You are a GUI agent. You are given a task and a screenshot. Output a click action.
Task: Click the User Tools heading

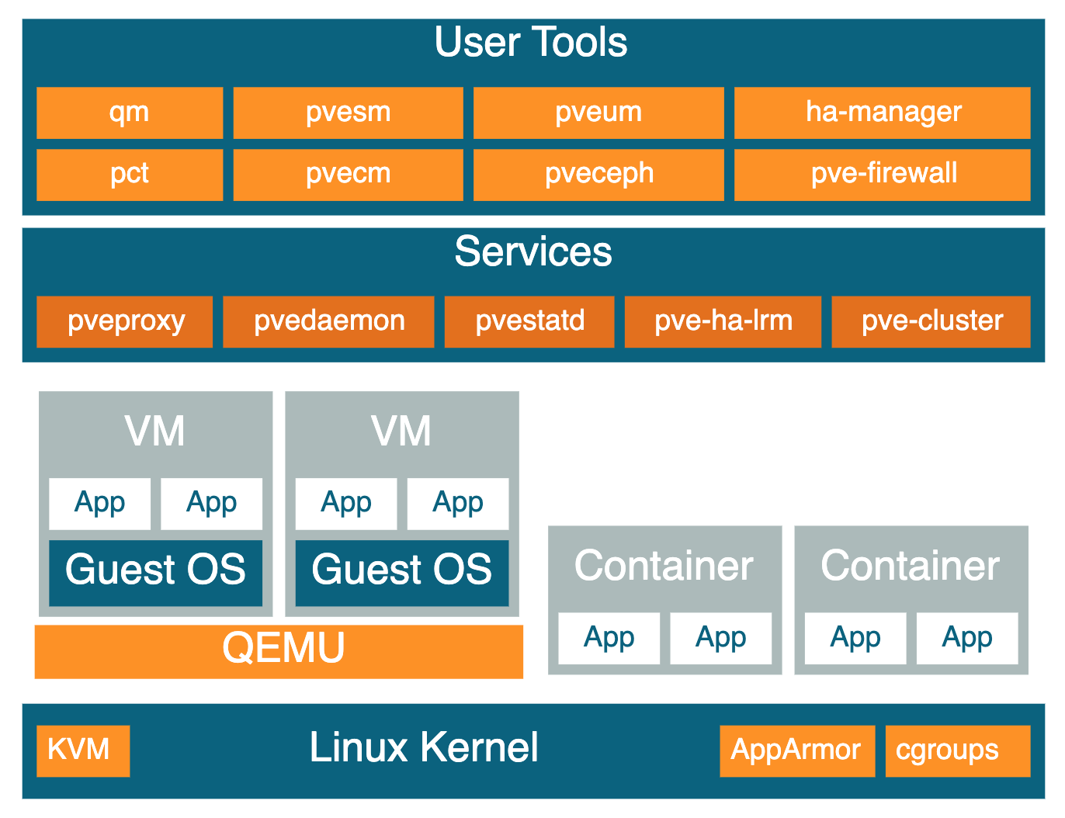pyautogui.click(x=531, y=42)
